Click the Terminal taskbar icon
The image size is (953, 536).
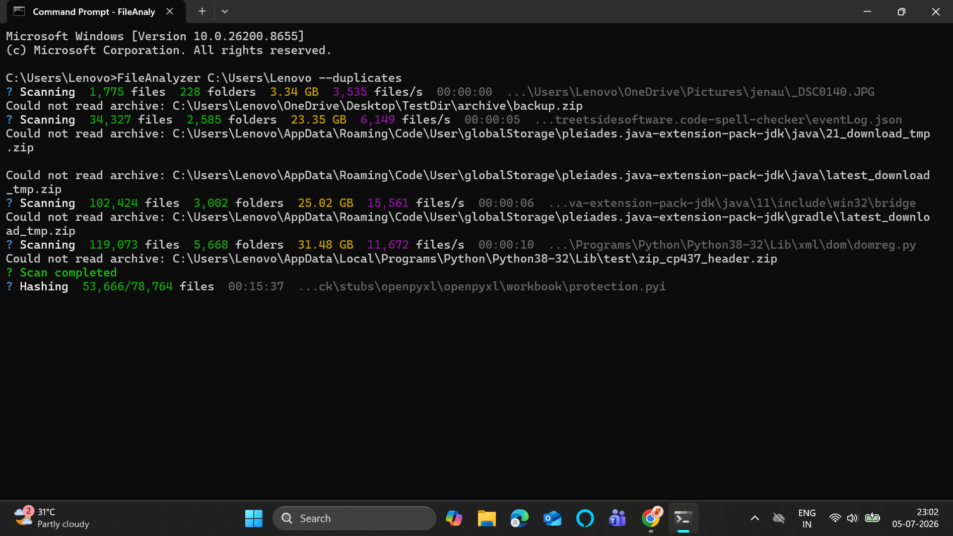(x=683, y=518)
